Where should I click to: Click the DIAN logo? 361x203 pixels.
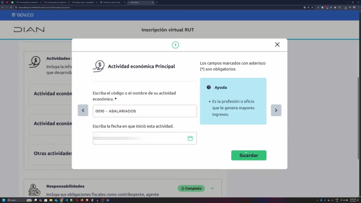29,30
